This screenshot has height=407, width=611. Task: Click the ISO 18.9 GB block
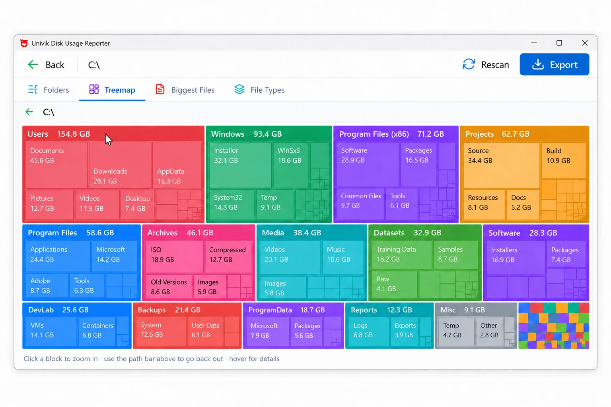tap(174, 257)
